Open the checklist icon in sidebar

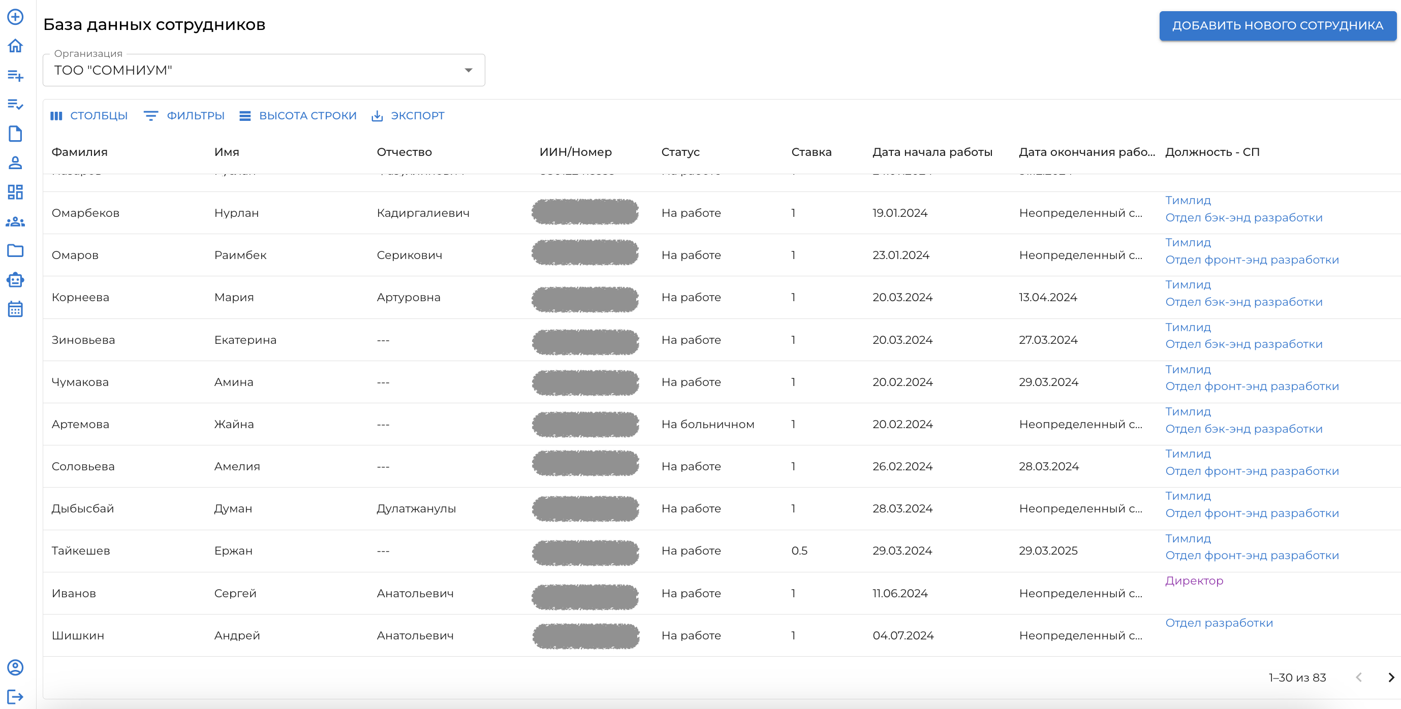15,105
